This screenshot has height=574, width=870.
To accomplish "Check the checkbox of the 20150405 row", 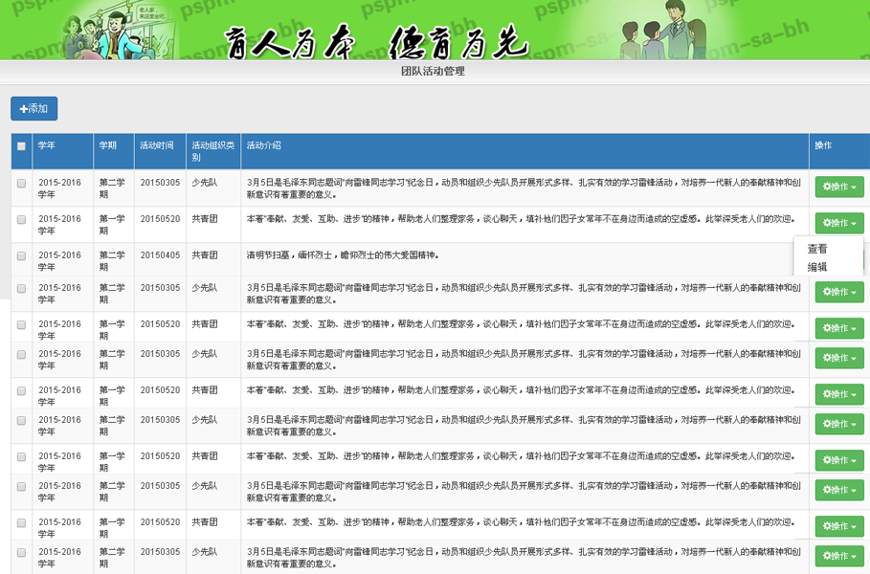I will [x=21, y=256].
